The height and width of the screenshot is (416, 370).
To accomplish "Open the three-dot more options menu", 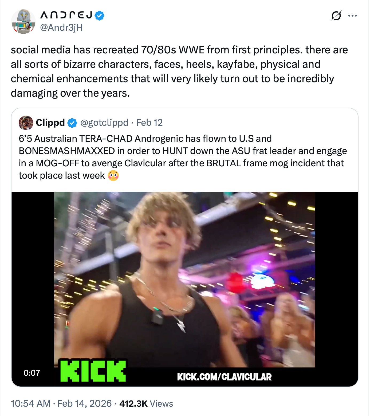I will [x=352, y=16].
